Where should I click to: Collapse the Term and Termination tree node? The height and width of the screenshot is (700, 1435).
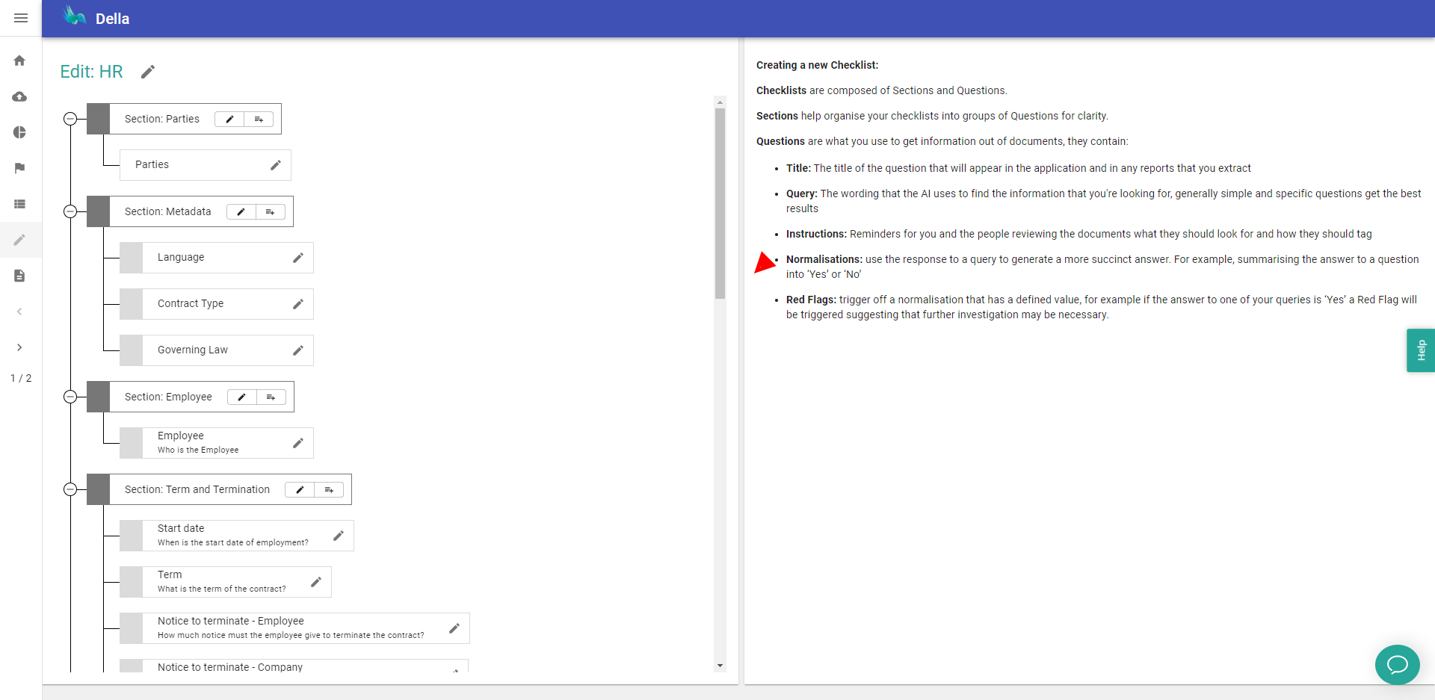point(70,489)
